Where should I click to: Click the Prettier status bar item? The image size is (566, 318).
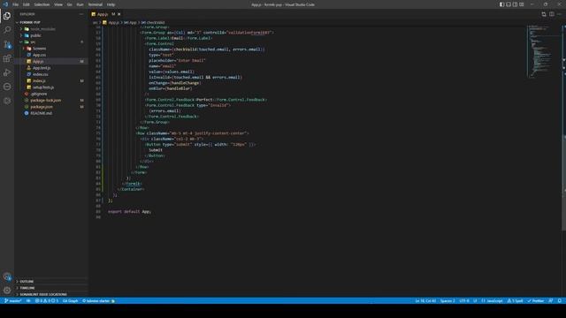[x=536, y=300]
